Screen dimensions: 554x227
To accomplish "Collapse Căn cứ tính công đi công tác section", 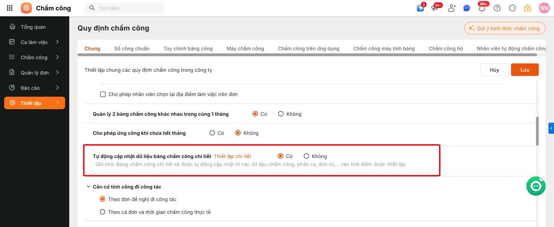I will (88, 187).
